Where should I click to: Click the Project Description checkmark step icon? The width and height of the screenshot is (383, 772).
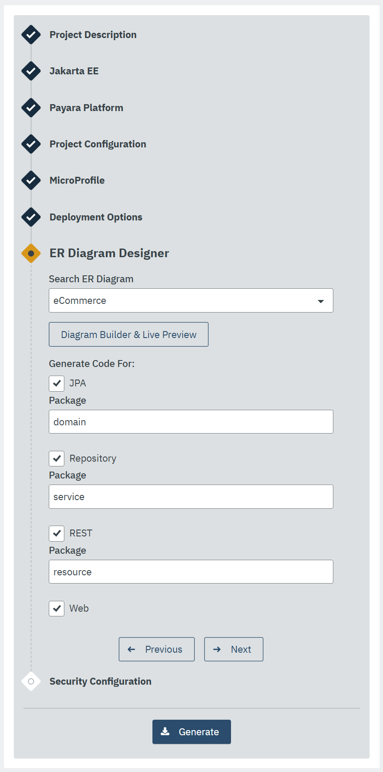[31, 35]
